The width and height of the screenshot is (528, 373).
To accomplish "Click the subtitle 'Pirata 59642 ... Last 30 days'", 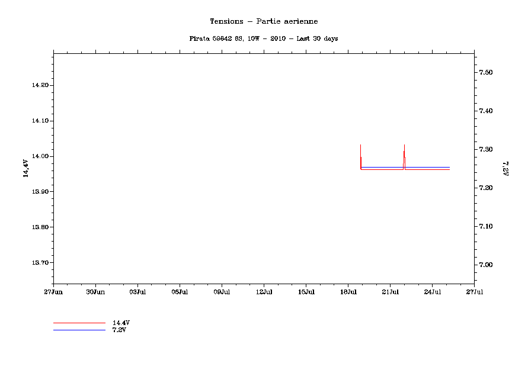I will (x=264, y=38).
